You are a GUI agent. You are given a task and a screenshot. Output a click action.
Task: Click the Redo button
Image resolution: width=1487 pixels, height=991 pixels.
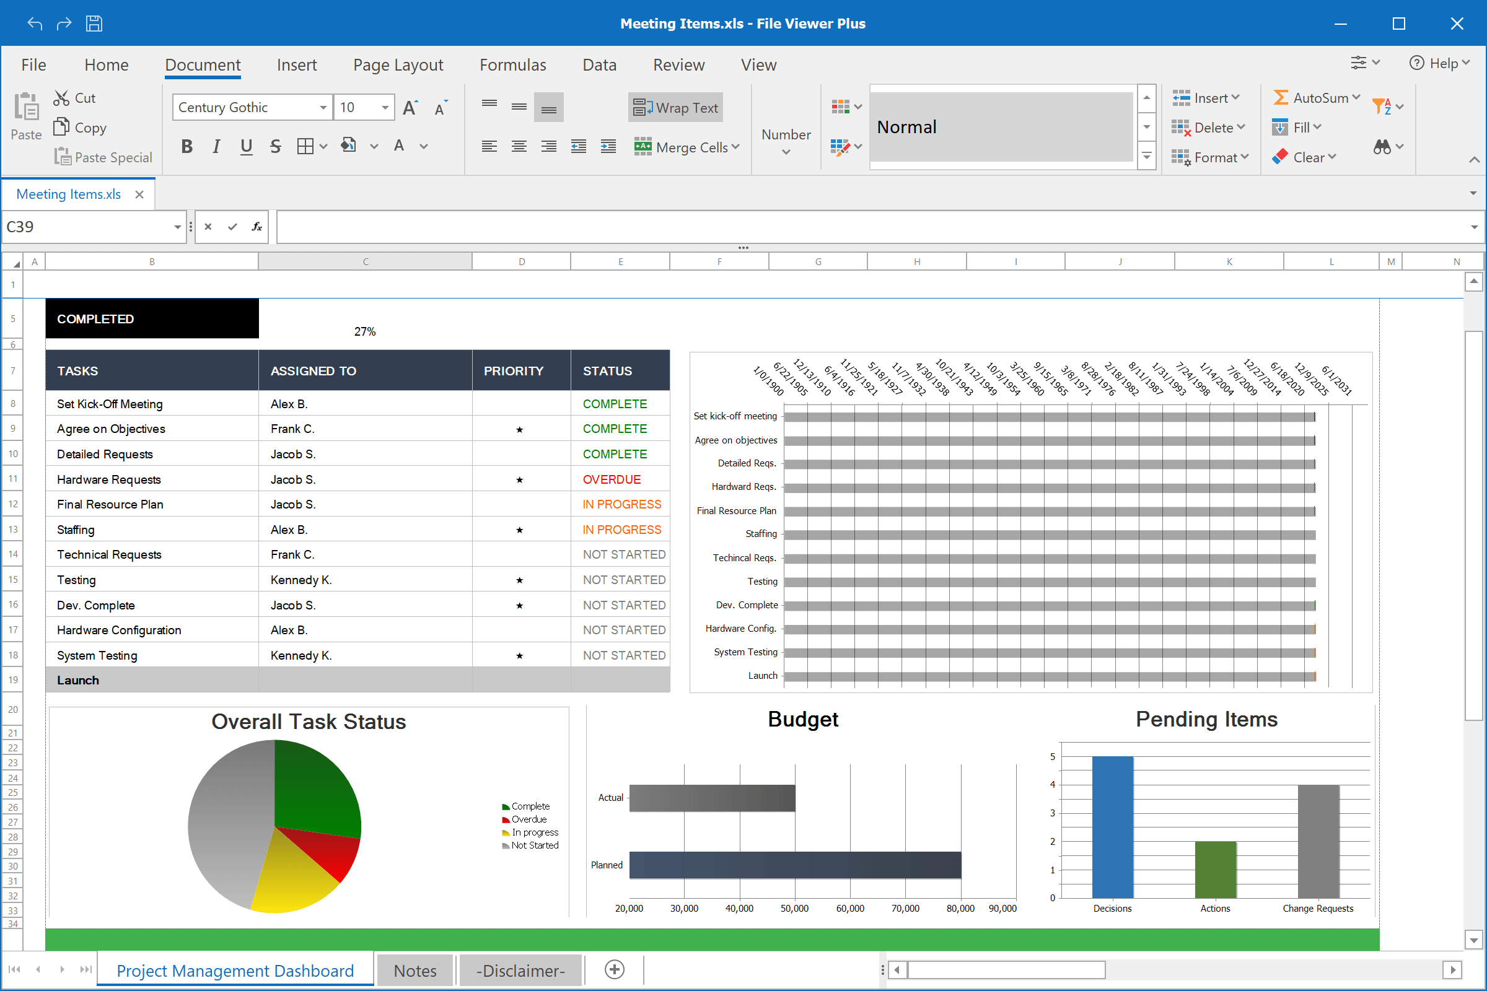tap(63, 22)
